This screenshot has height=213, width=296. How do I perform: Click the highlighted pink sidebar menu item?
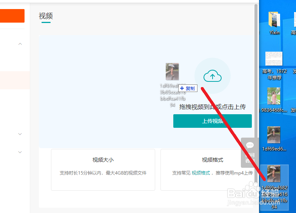(15, 80)
